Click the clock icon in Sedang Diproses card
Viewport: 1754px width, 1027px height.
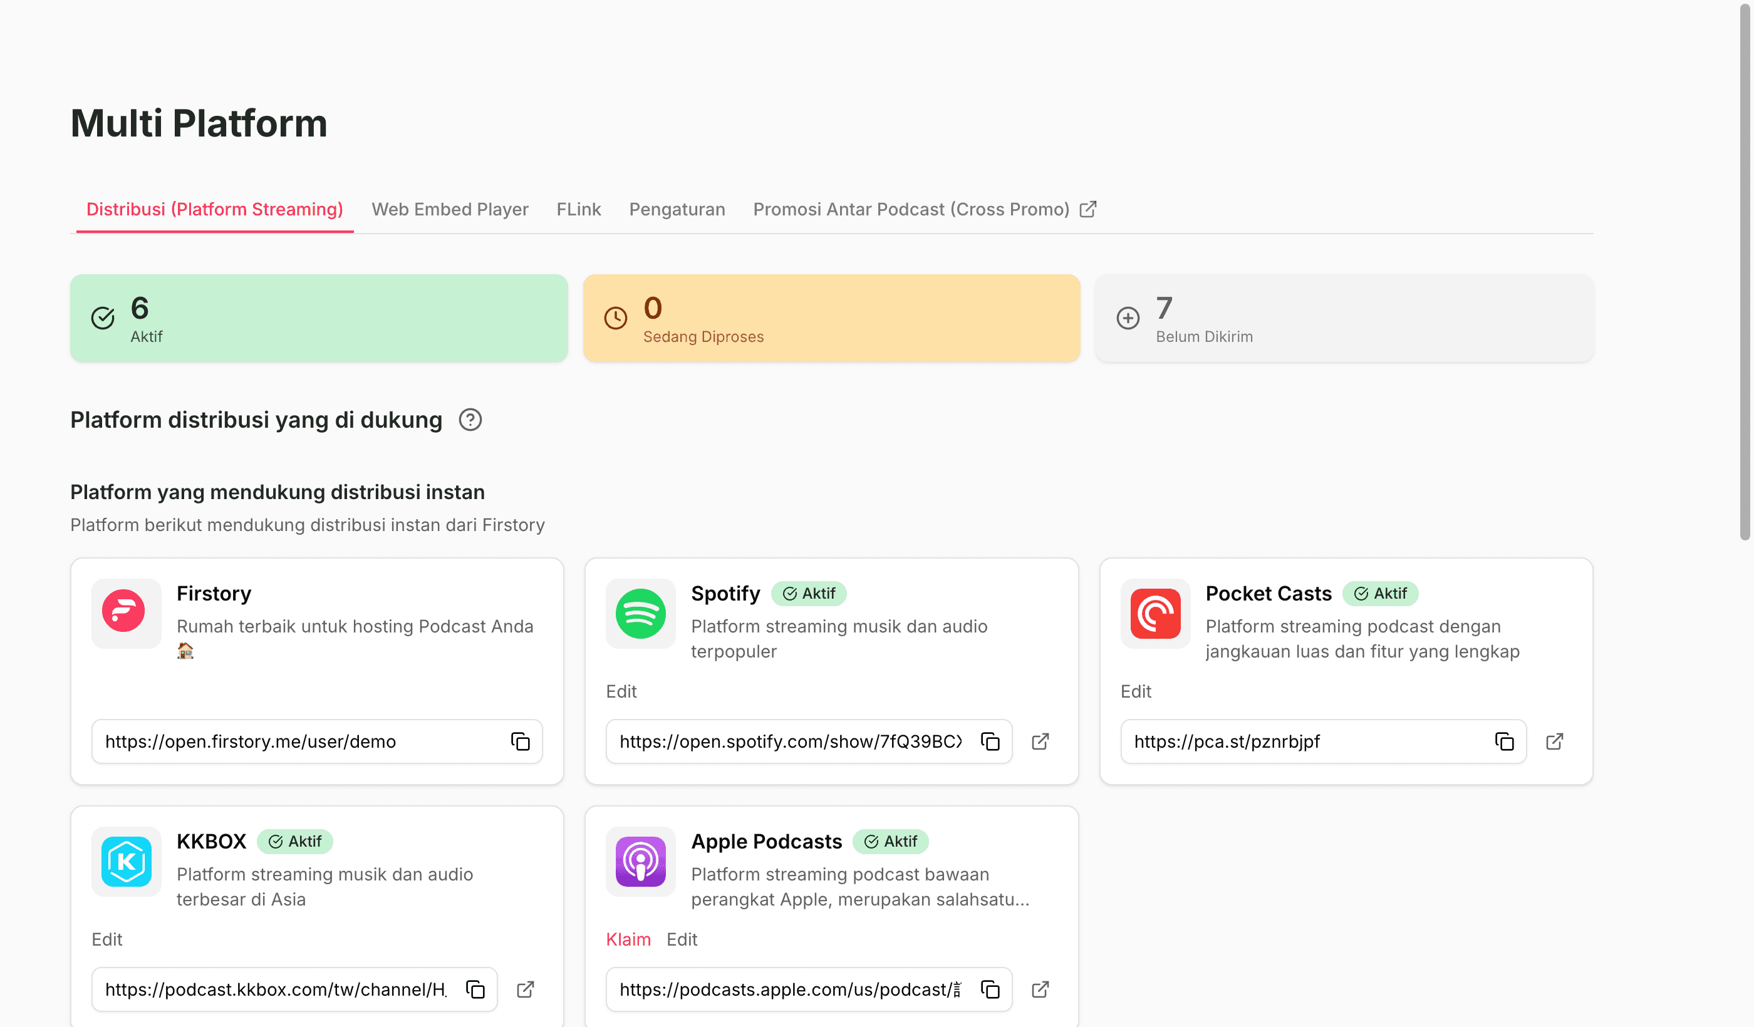click(615, 318)
